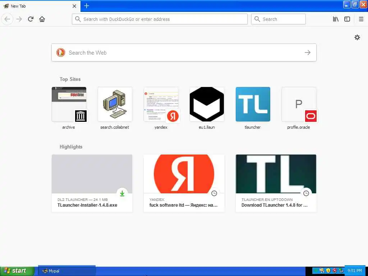Click the magnifier icon in search box
This screenshot has width=368, height=276.
[257, 19]
